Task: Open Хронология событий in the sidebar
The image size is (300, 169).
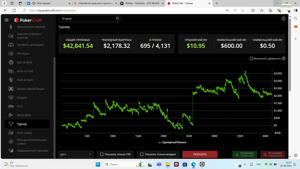Action: [31, 27]
